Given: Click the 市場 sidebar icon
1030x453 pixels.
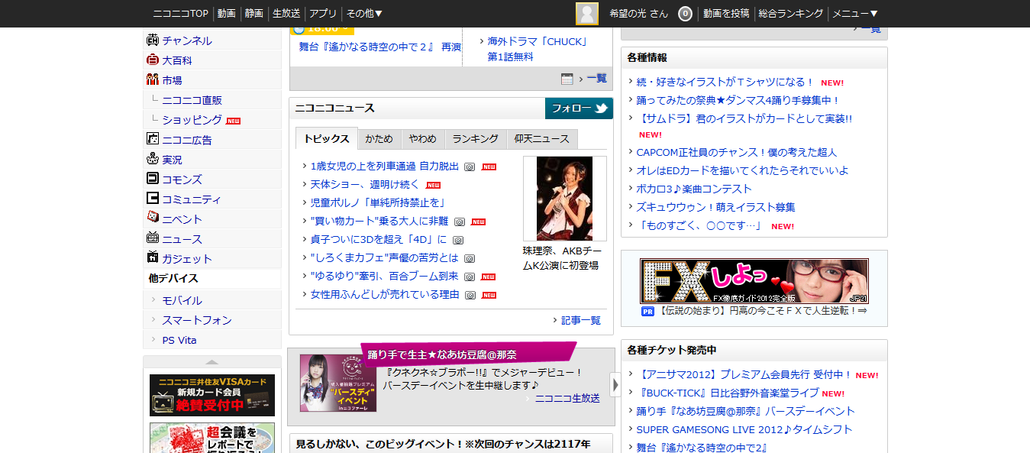Looking at the screenshot, I should pyautogui.click(x=152, y=80).
